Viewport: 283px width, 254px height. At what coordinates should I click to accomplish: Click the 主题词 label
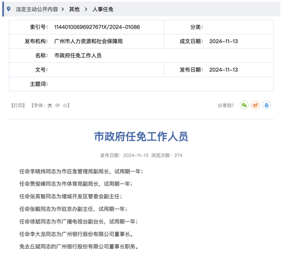(x=39, y=84)
